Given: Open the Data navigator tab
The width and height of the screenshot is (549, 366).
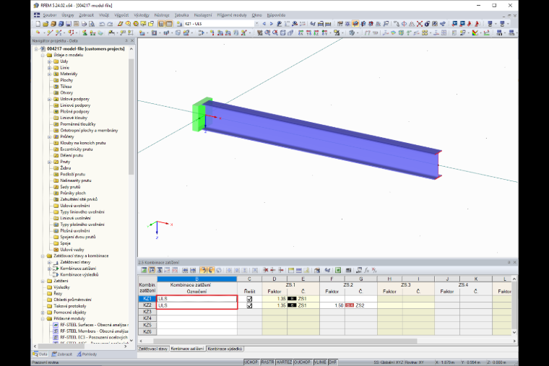Looking at the screenshot, I should pos(40,354).
